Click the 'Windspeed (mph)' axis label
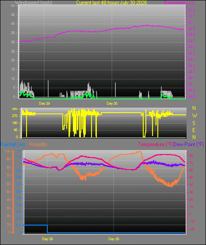Image resolution: width=206 pixels, height=245 pixels. coord(33,3)
